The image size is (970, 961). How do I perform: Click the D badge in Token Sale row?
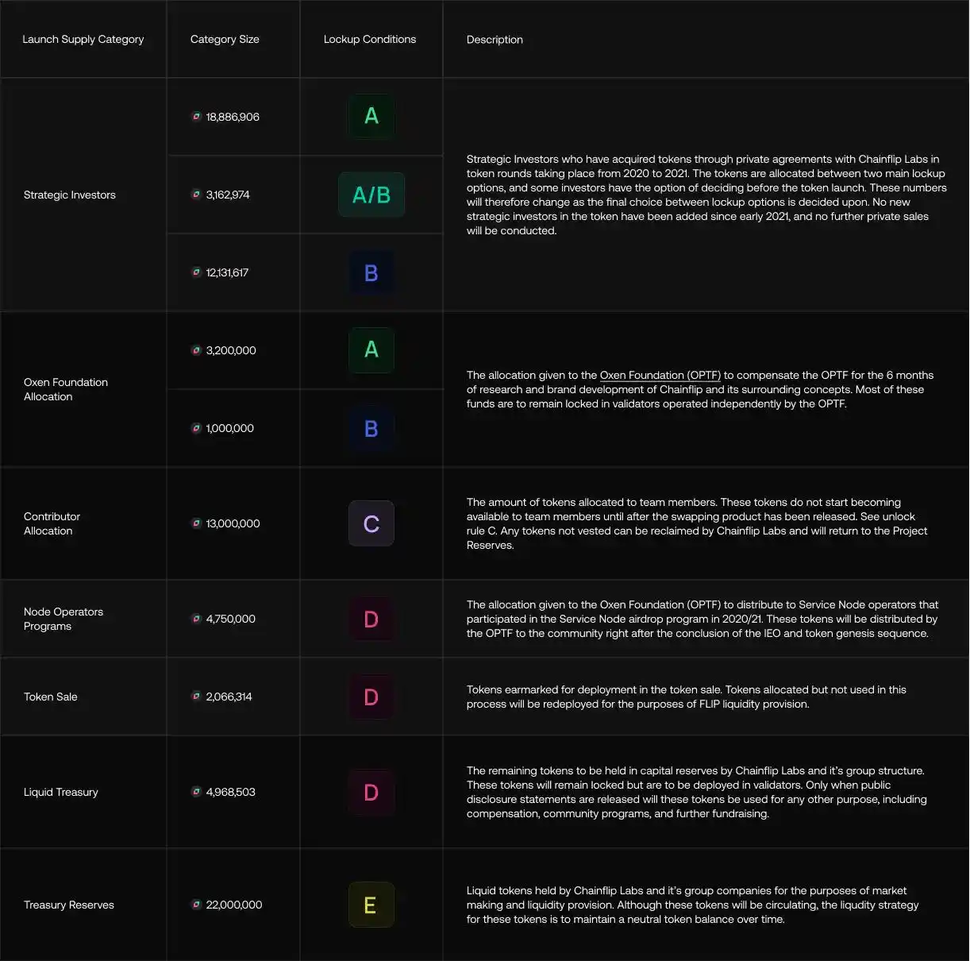click(371, 697)
